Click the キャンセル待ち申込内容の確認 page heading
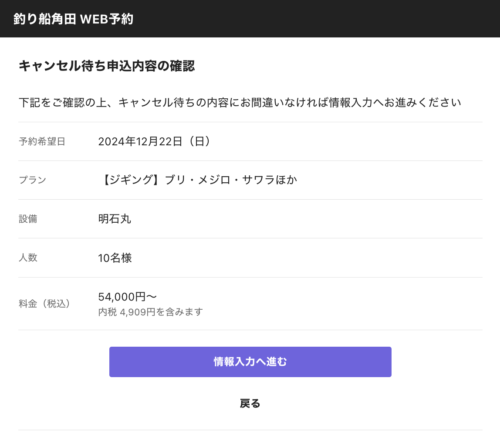Screen dimensions: 500x435 click(x=106, y=66)
